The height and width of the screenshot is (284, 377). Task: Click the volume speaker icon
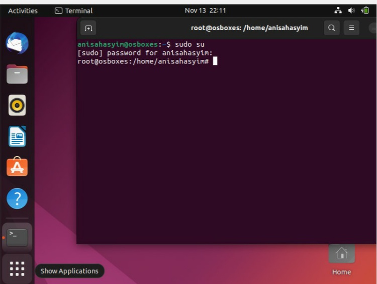tap(351, 11)
